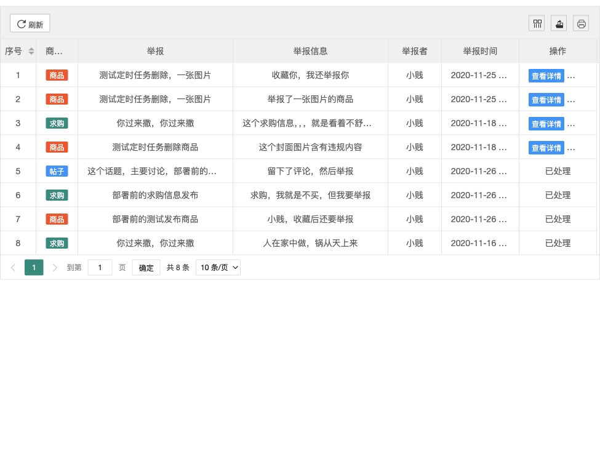Select the cell 部署前的测试发布商品
Image resolution: width=600 pixels, height=472 pixels.
coord(155,219)
